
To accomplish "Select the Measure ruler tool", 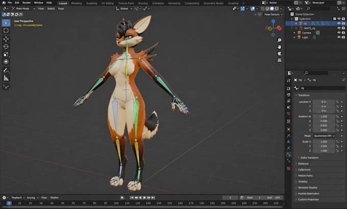I will pyautogui.click(x=6, y=78).
